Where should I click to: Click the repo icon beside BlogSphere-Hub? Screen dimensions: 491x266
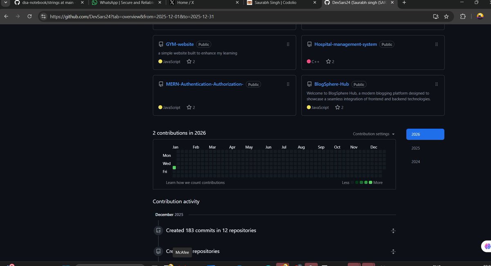309,84
